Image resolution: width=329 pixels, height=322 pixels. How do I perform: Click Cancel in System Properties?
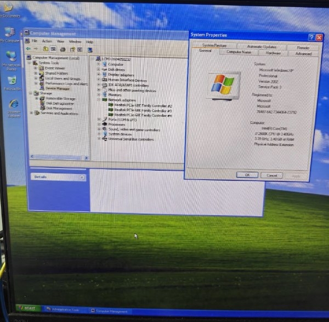(271, 176)
